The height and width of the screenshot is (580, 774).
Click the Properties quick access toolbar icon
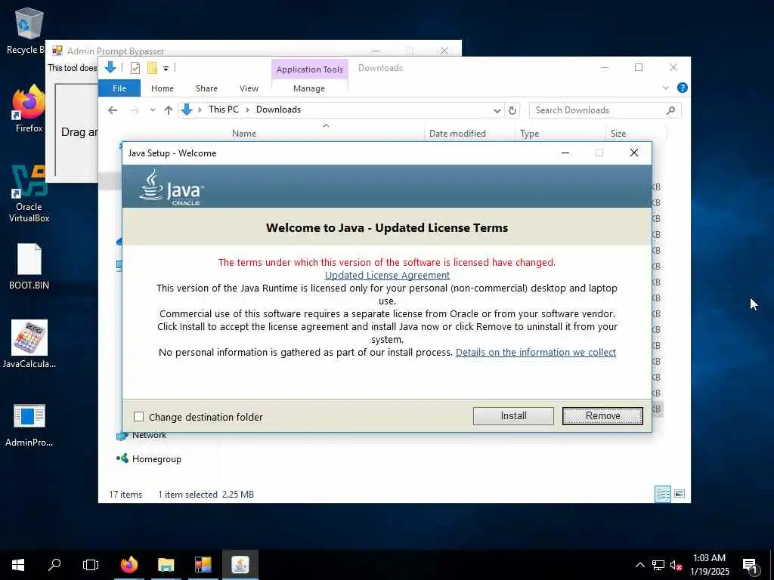[x=135, y=68]
